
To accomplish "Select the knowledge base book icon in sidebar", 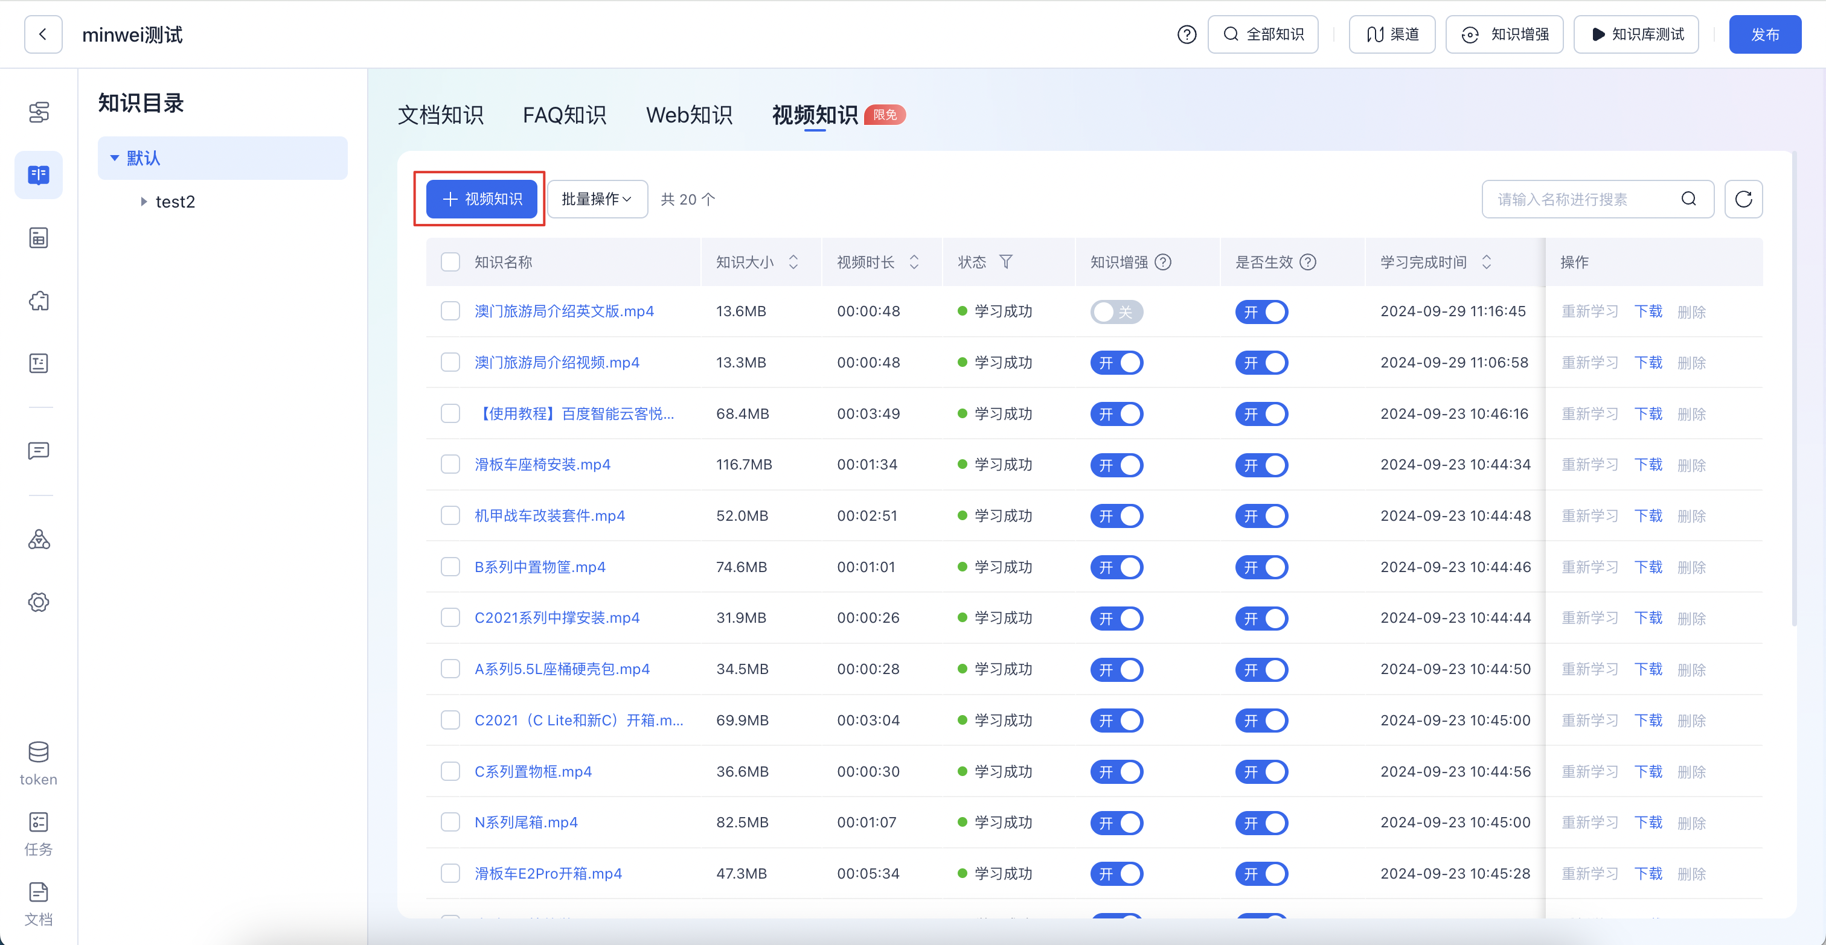I will click(x=38, y=174).
